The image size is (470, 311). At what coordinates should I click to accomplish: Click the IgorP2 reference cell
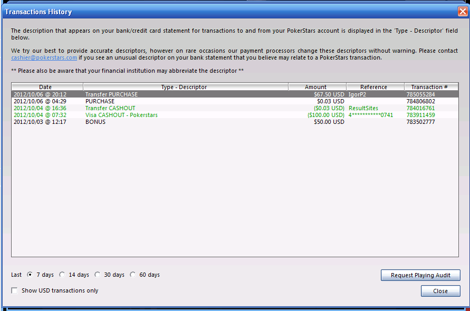357,94
